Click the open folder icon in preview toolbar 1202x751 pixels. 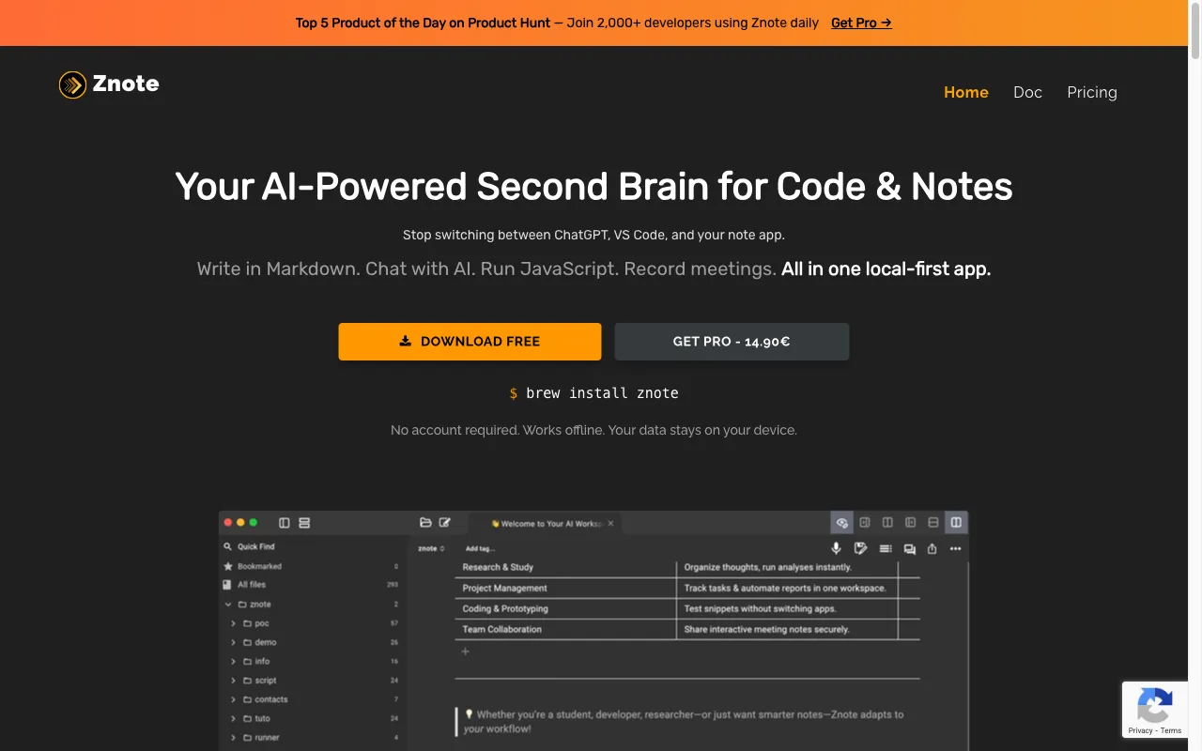pos(425,523)
